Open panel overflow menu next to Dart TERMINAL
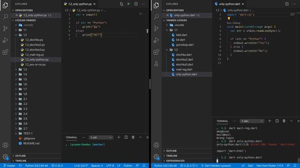This screenshot has height=168, width=300. [234, 121]
